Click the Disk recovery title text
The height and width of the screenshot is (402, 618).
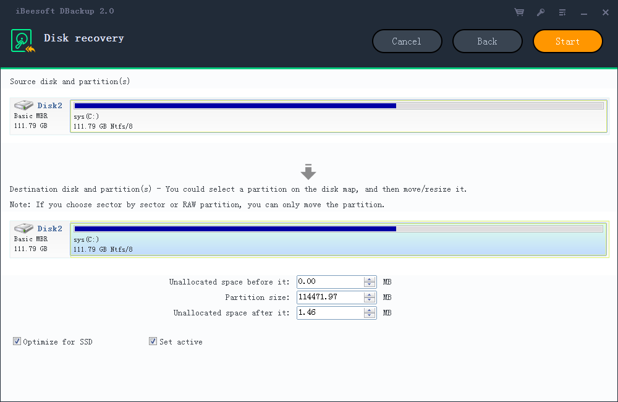pyautogui.click(x=84, y=38)
